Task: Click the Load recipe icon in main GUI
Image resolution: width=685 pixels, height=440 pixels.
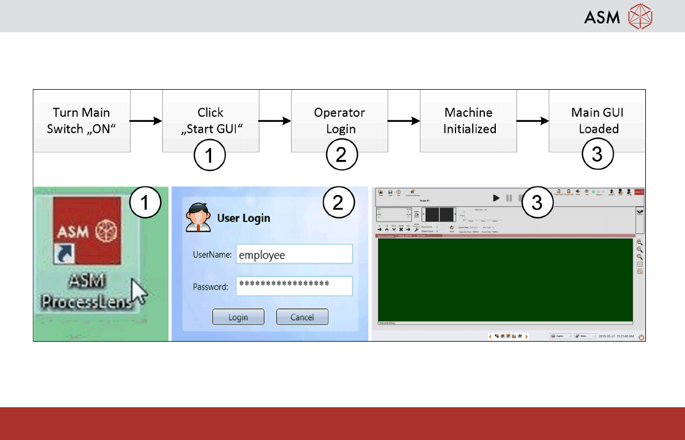Action: (x=381, y=192)
